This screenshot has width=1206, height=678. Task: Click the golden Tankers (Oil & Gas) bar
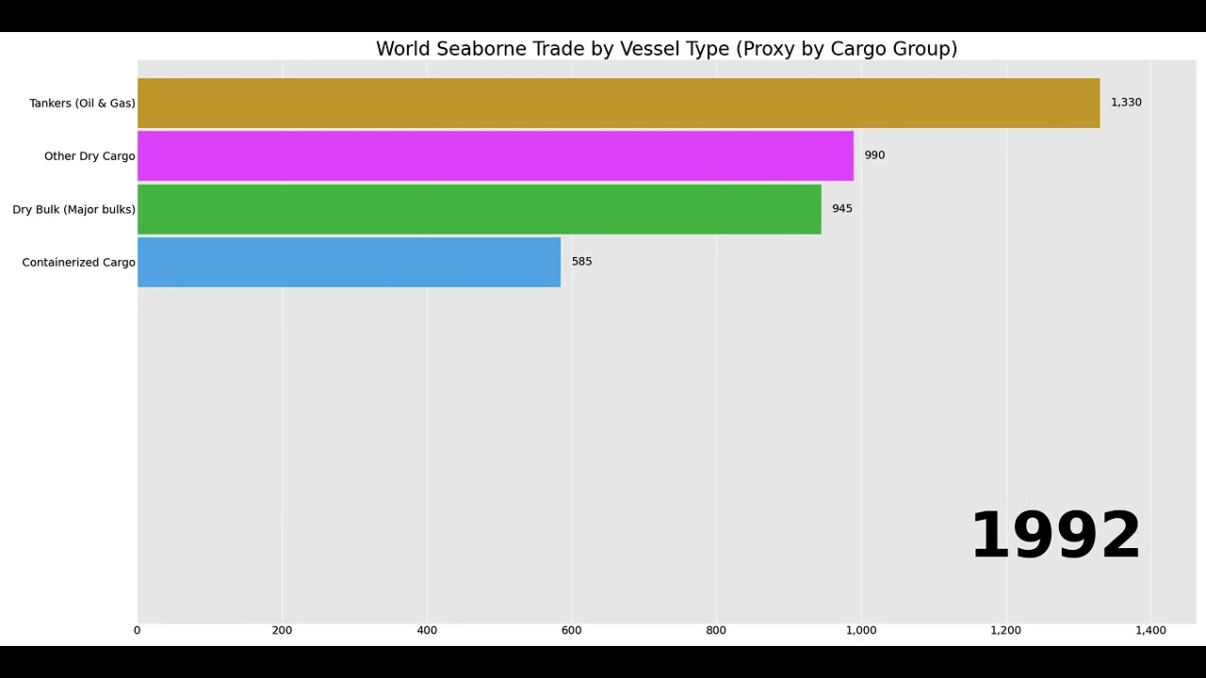[x=619, y=103]
